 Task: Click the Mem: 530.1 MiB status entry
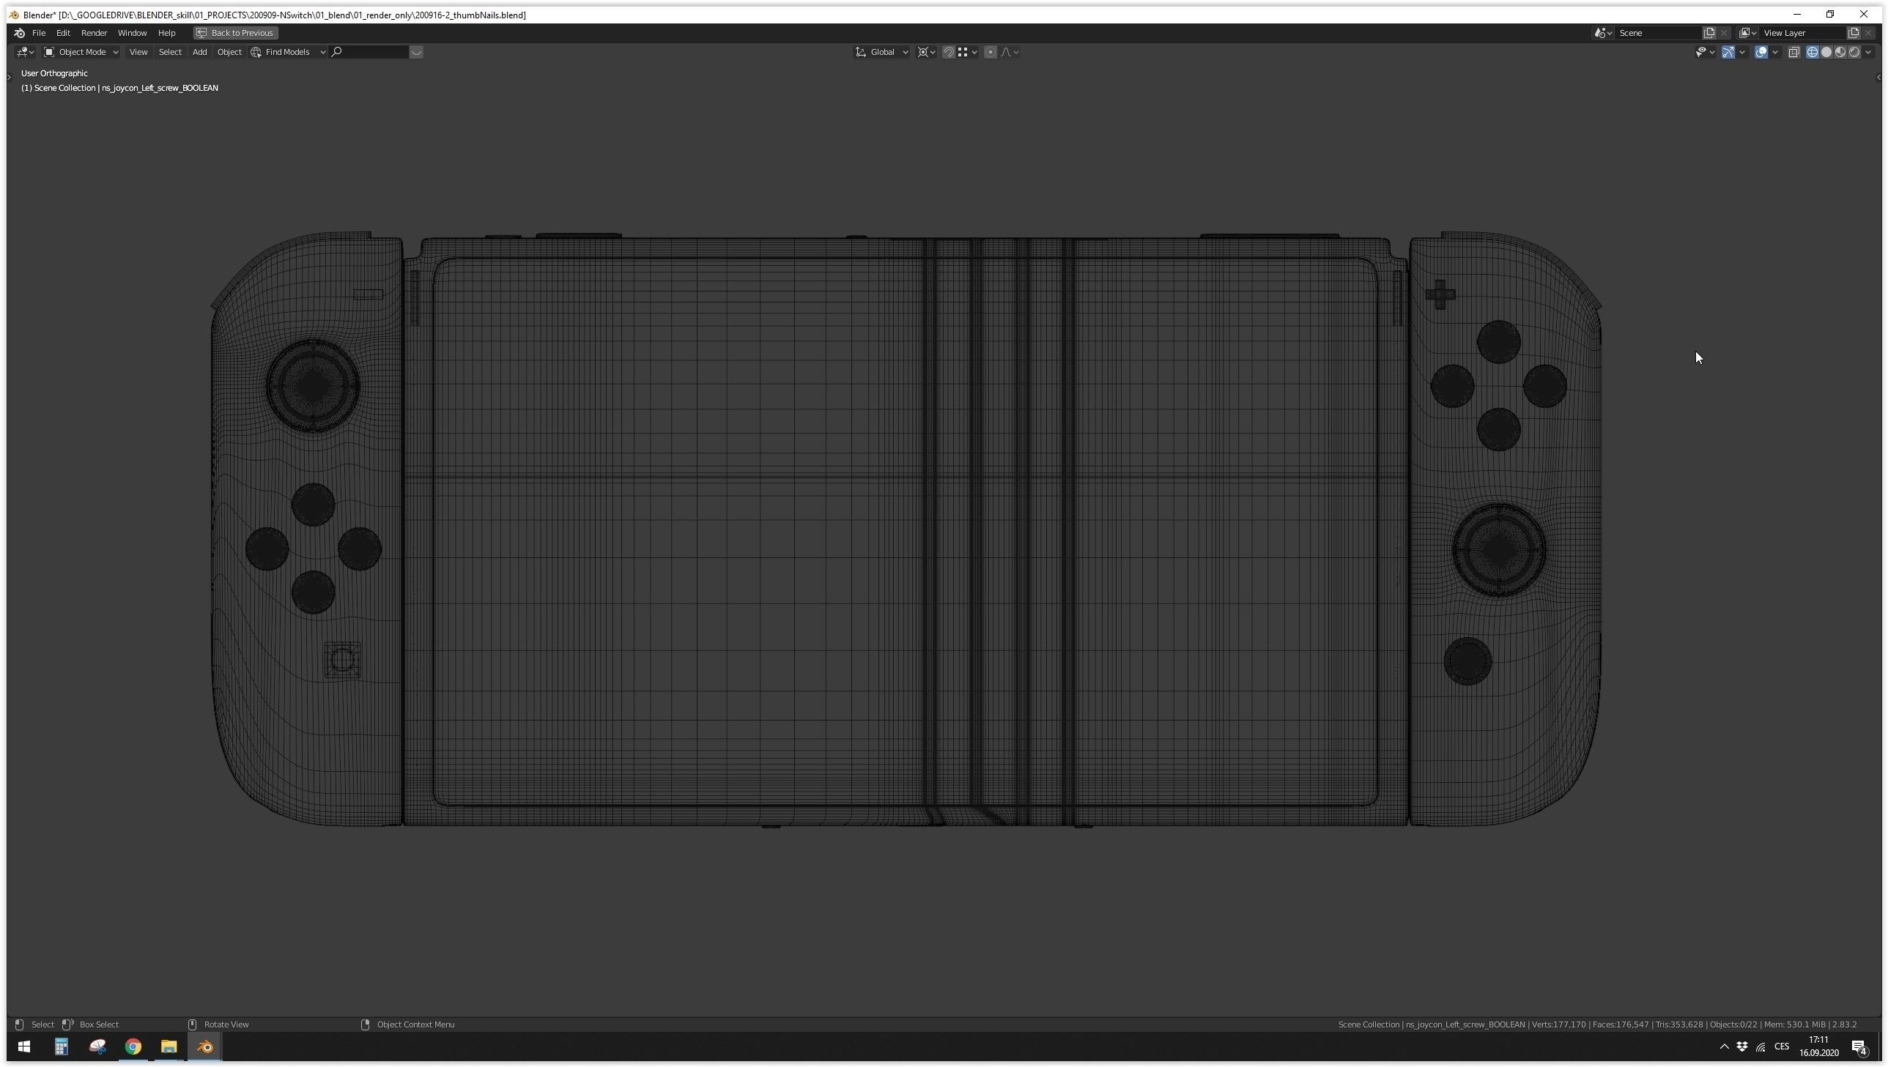pos(1794,1025)
